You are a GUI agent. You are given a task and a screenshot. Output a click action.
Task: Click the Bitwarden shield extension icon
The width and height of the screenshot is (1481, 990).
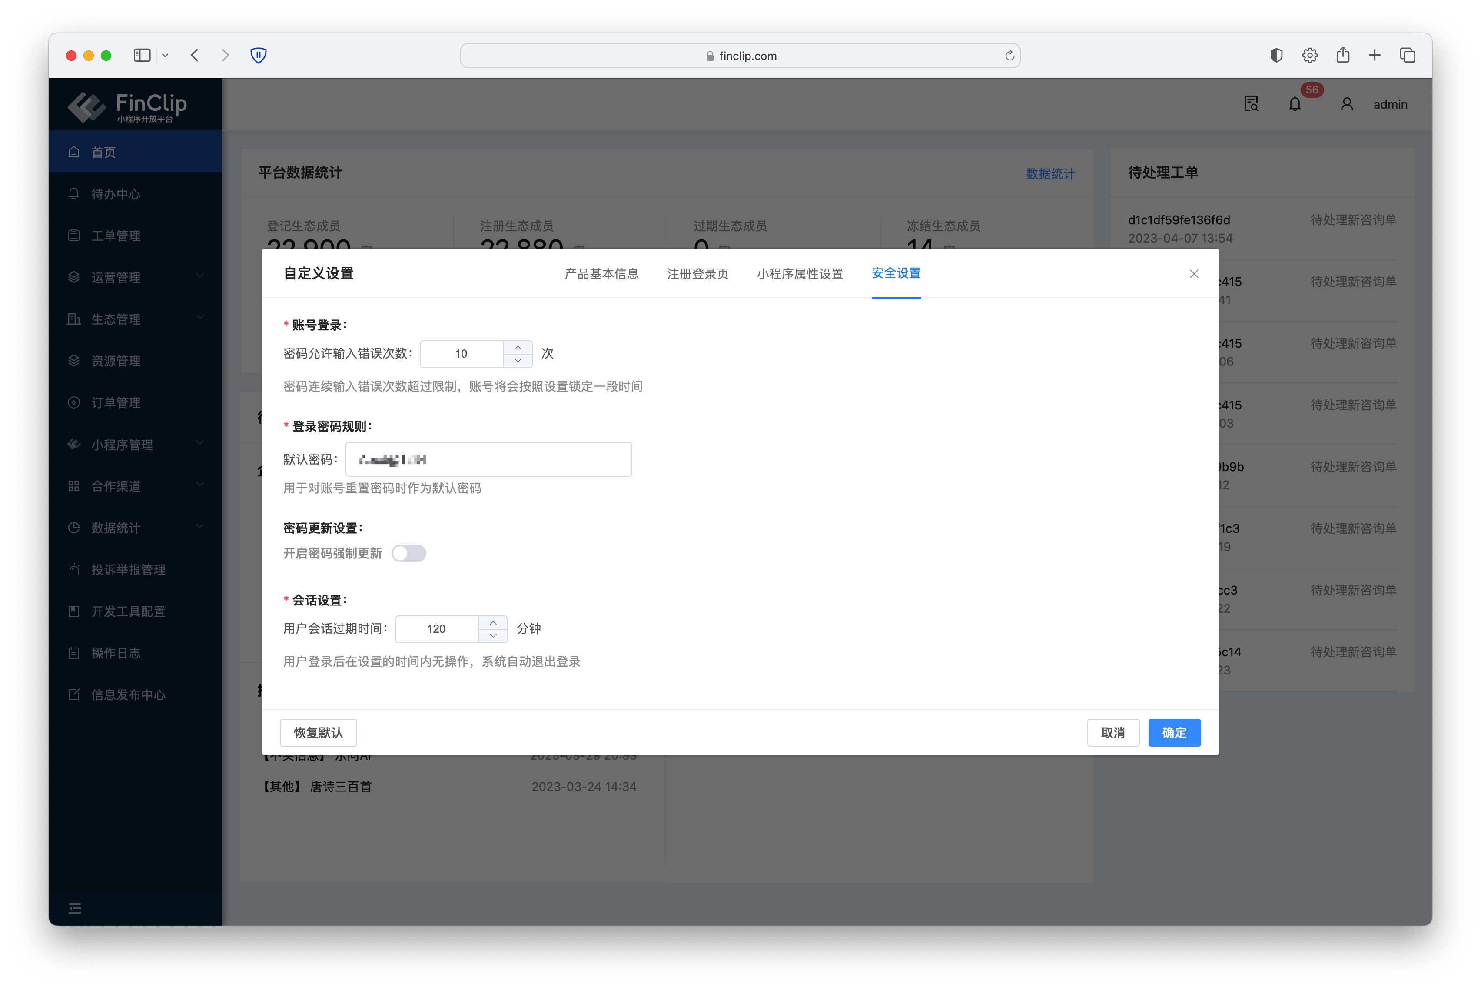pyautogui.click(x=258, y=56)
